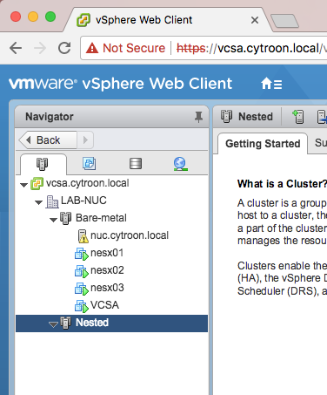Click the powered-on VM icon of nesx02
Viewport: 327px width, 395px height.
point(82,271)
